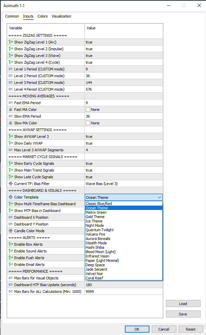
Task: Edit the Level 3 Period value 144
Action: tap(124, 83)
